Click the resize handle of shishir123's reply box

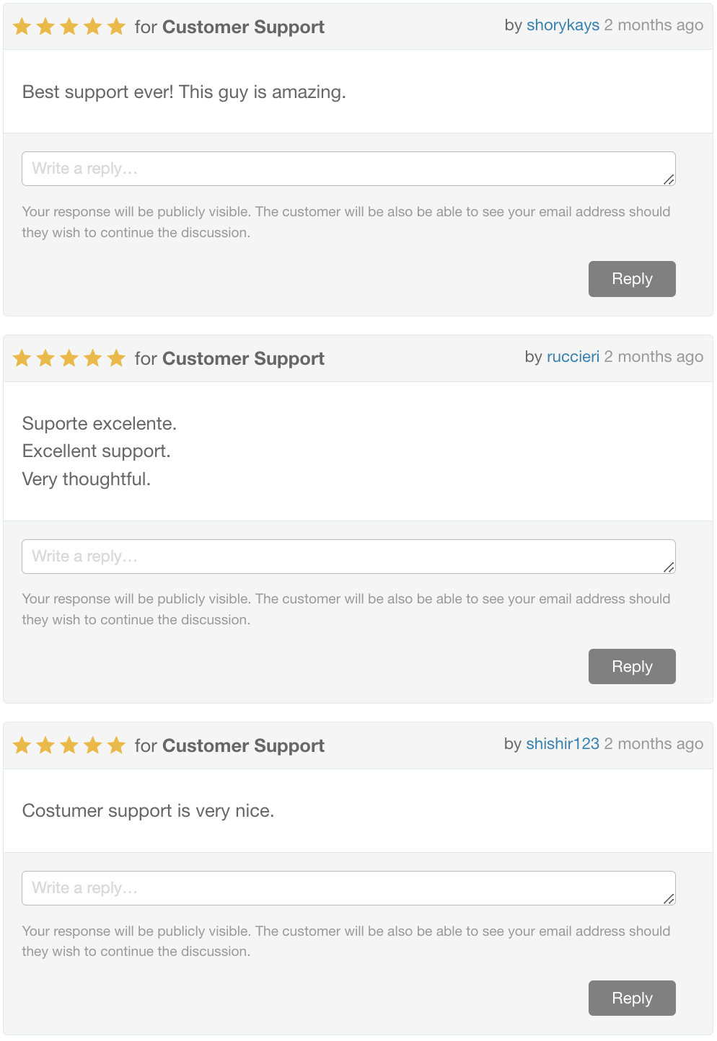tap(669, 899)
